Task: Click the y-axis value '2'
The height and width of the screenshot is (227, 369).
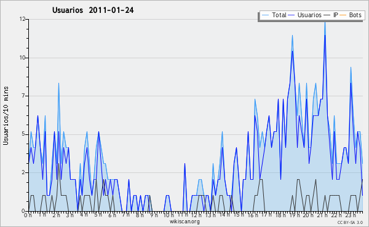Action: tap(23, 172)
